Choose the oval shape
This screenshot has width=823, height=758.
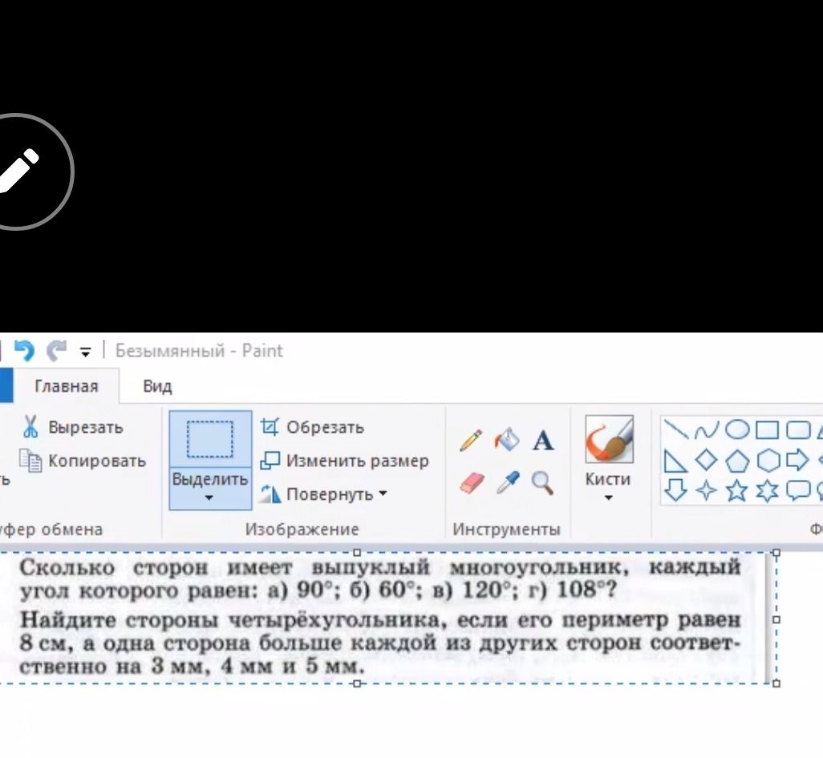pyautogui.click(x=737, y=429)
